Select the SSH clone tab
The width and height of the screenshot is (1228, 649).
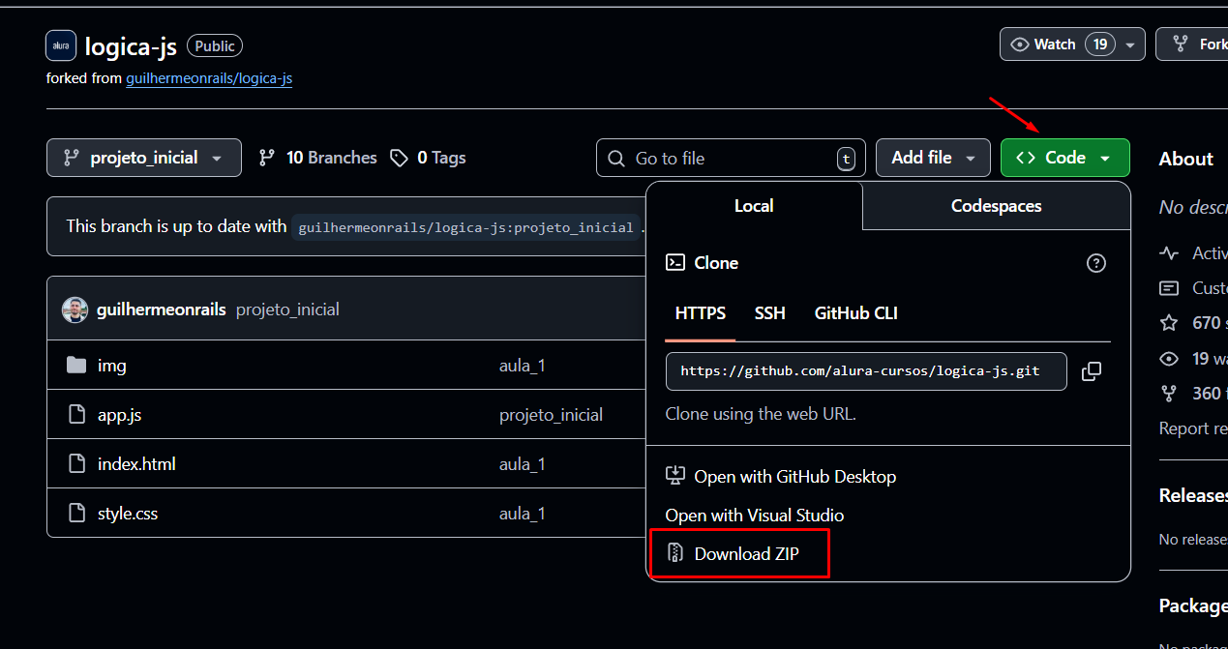[769, 312]
